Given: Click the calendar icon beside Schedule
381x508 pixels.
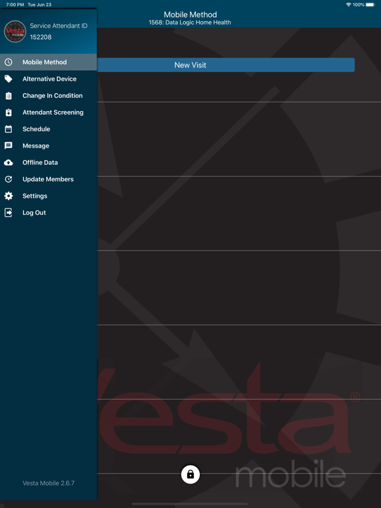Looking at the screenshot, I should (x=9, y=129).
